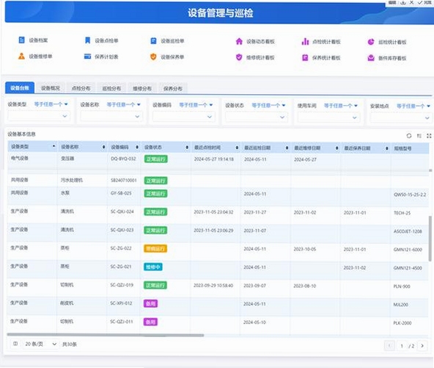Sort by the 最近点检时间 column arrows

(237, 148)
